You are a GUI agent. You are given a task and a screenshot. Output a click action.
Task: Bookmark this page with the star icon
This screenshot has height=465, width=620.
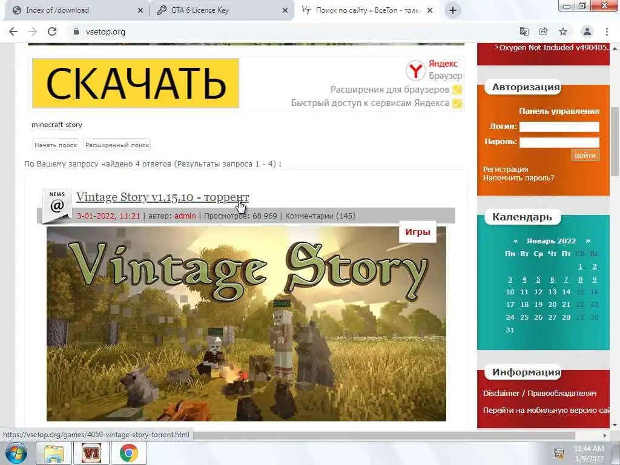point(563,31)
